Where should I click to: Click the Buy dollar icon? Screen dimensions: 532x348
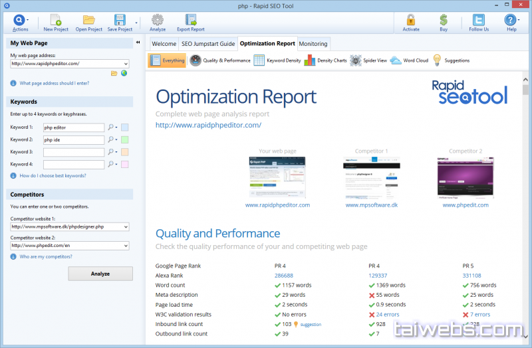pyautogui.click(x=444, y=20)
